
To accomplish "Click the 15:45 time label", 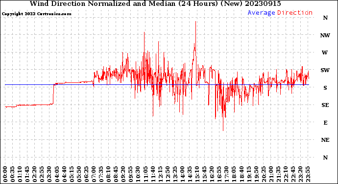I will coord(205,174).
